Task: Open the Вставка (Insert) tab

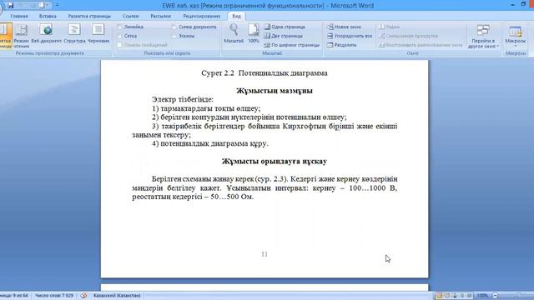Action: click(x=48, y=16)
